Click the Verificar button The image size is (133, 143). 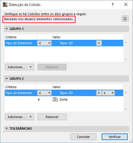point(115,137)
